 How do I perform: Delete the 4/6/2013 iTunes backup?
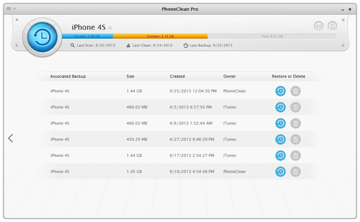(x=295, y=123)
